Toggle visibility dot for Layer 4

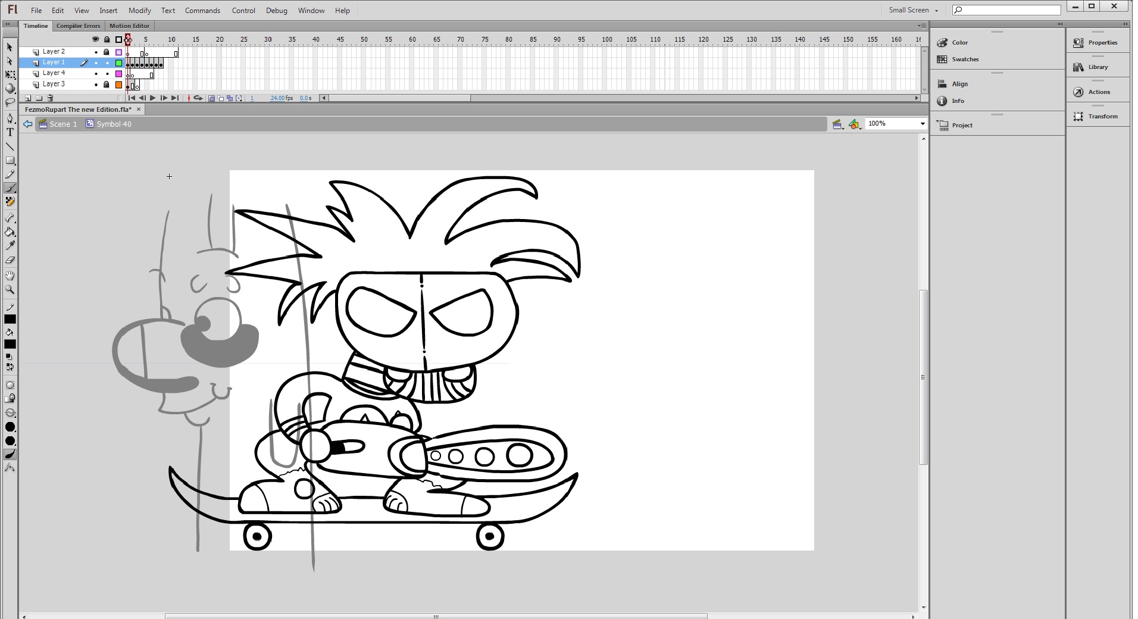pyautogui.click(x=96, y=74)
